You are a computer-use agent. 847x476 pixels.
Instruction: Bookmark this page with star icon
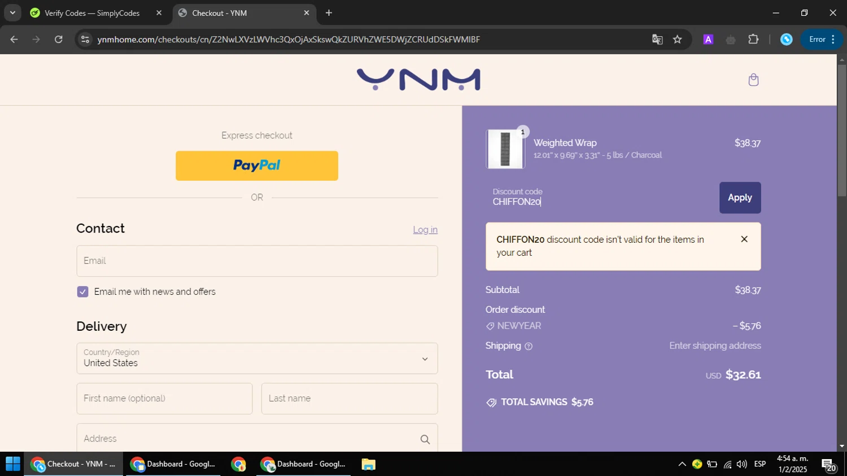[x=678, y=40]
